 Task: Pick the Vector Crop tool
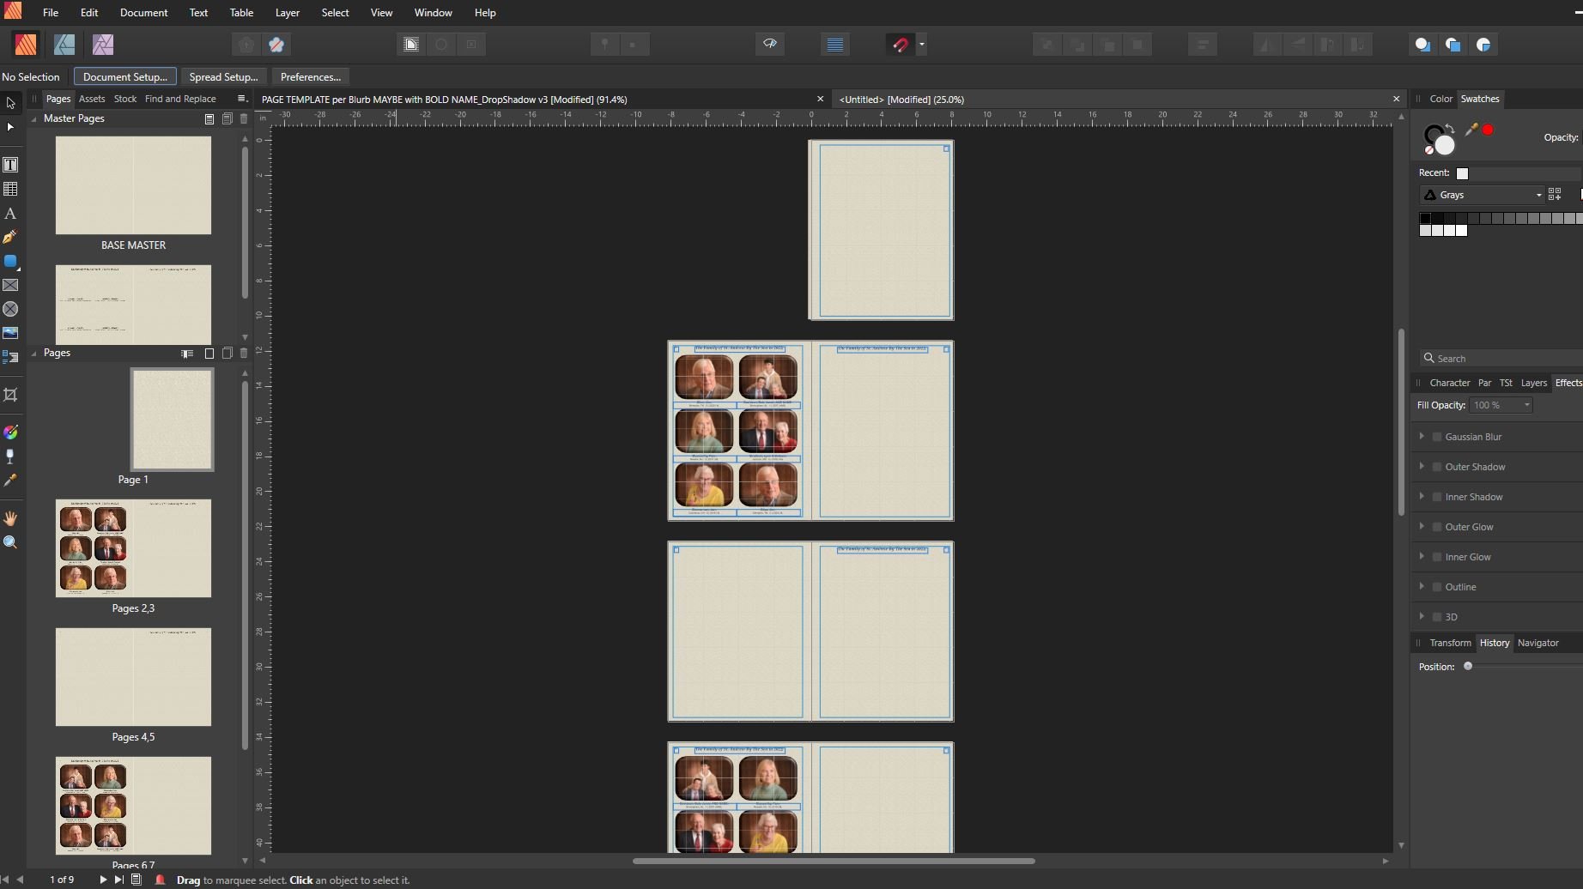coord(10,395)
